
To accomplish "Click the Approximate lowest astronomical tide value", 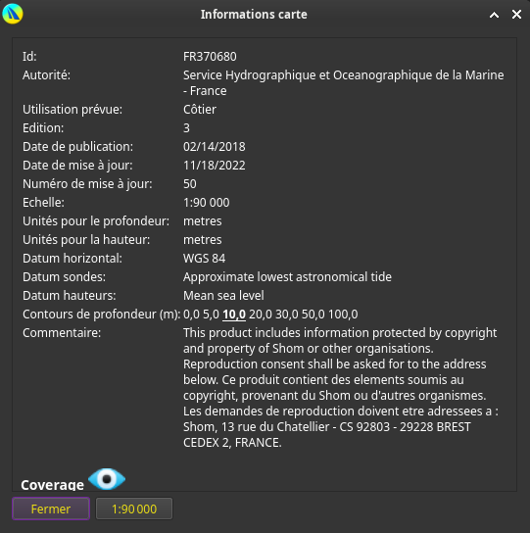I will tap(287, 277).
